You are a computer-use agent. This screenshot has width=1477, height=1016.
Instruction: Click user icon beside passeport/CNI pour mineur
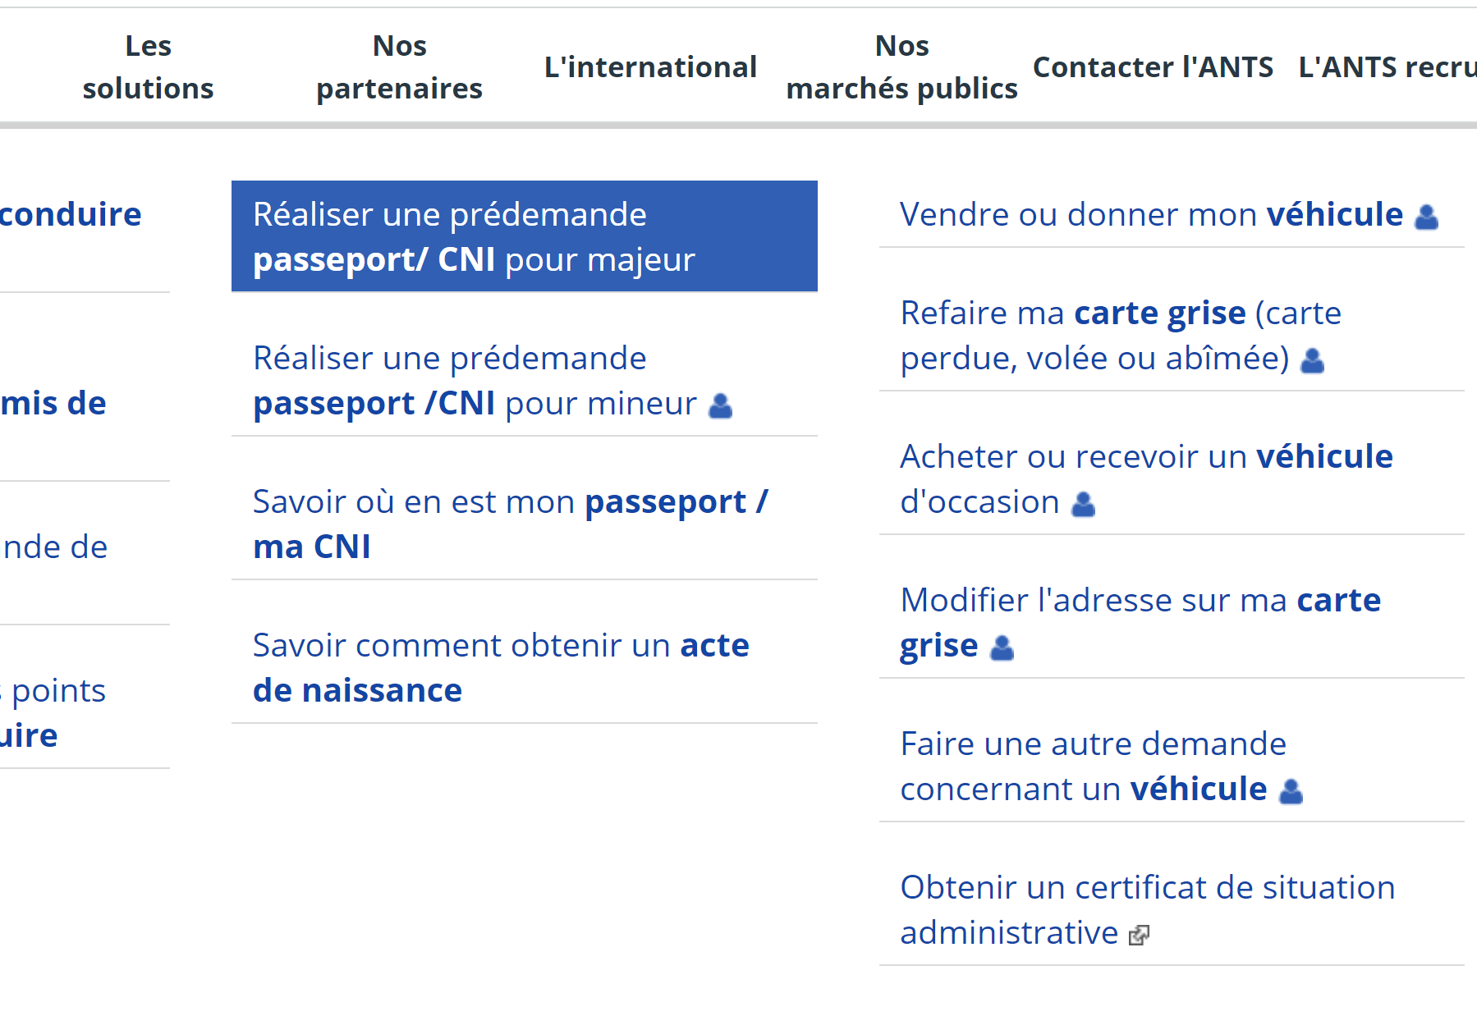click(x=721, y=405)
